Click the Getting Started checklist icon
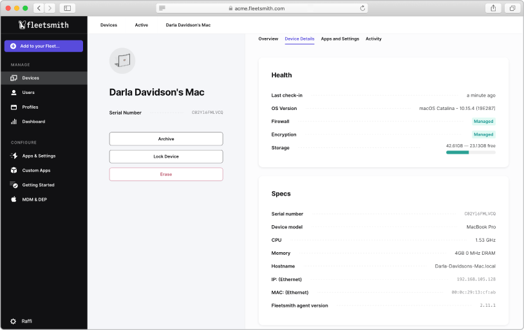 (14, 185)
